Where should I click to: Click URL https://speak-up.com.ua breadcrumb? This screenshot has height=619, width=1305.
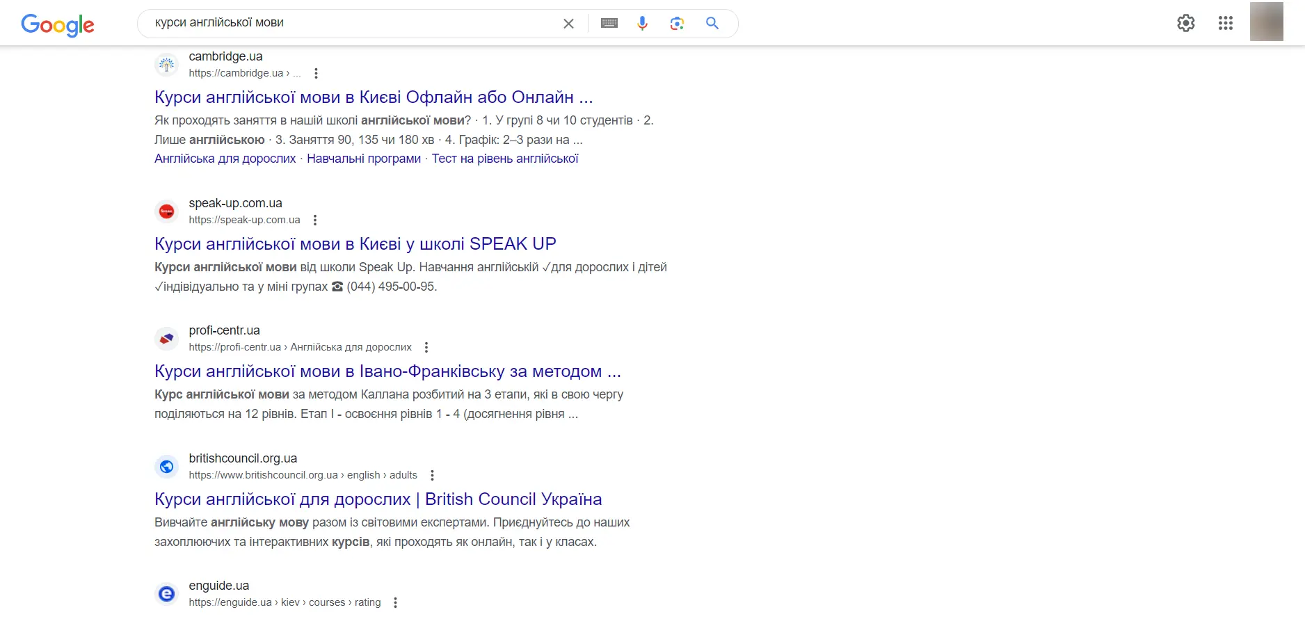pyautogui.click(x=244, y=220)
